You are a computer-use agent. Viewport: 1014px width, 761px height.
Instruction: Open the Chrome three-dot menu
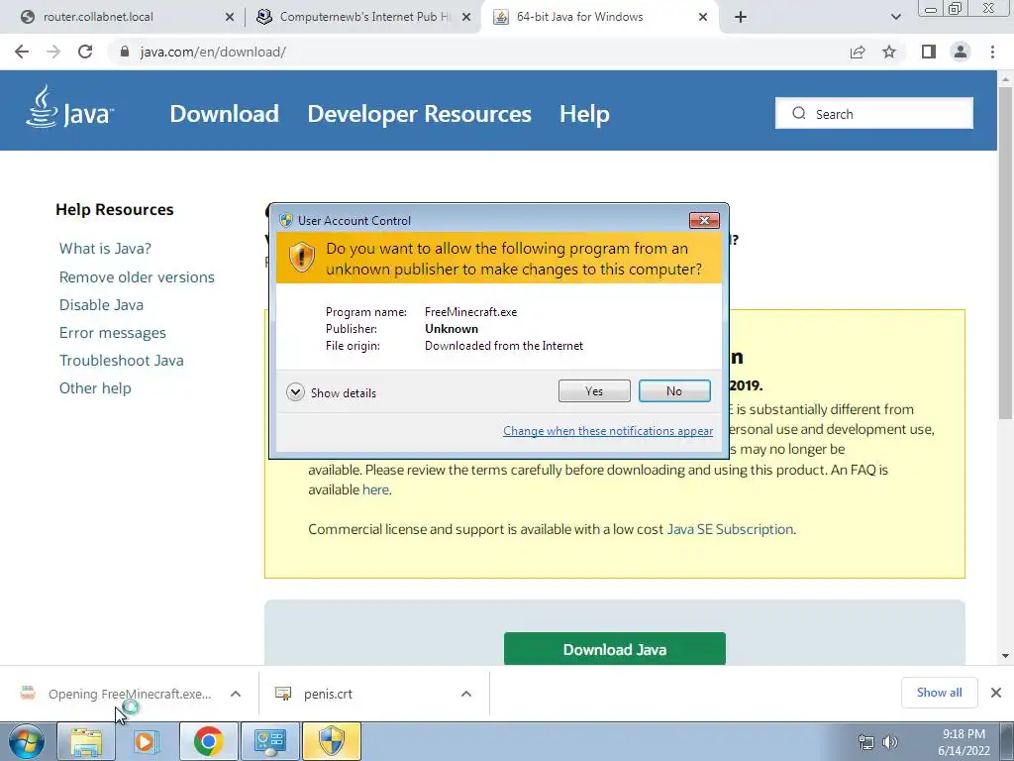coord(992,52)
